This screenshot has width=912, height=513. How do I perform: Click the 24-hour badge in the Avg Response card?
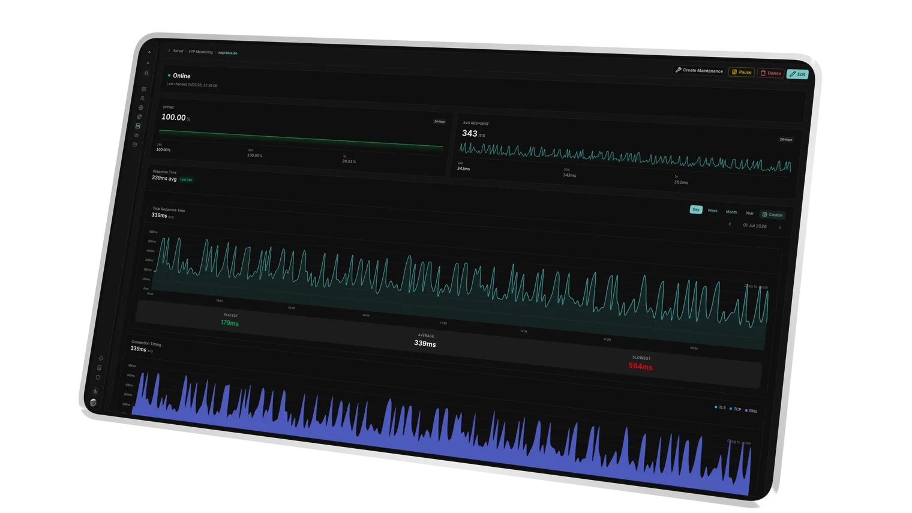[x=785, y=140]
